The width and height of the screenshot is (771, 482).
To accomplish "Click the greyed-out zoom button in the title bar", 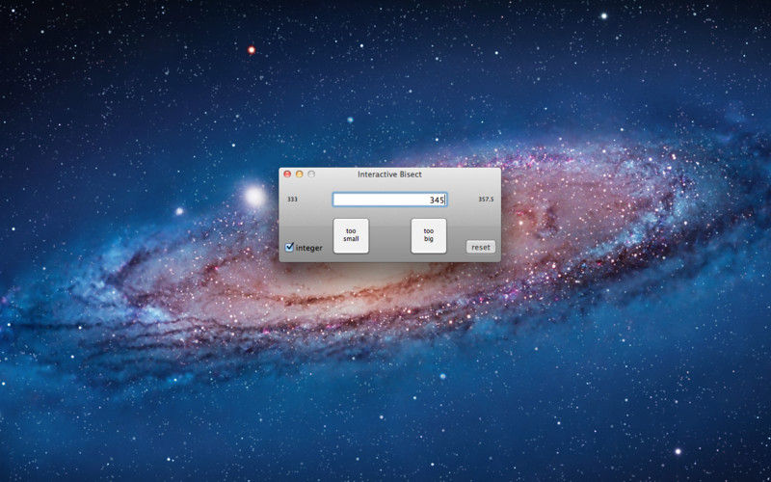I will (x=310, y=174).
